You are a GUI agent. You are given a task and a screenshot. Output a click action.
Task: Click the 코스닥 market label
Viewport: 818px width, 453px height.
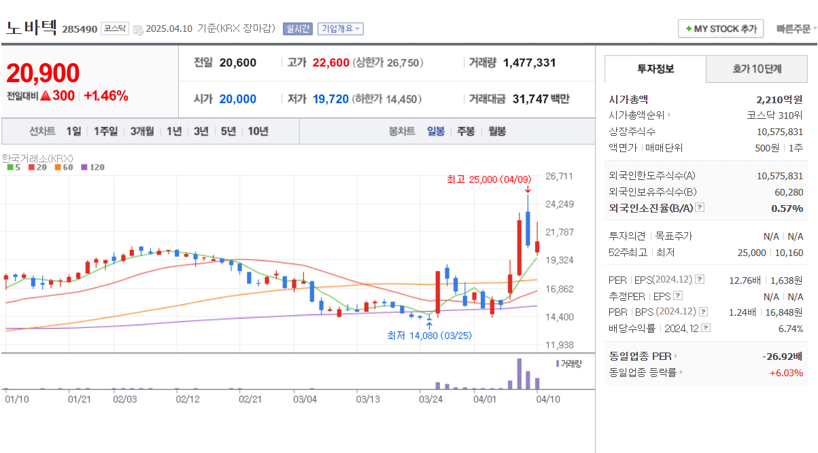[x=114, y=29]
